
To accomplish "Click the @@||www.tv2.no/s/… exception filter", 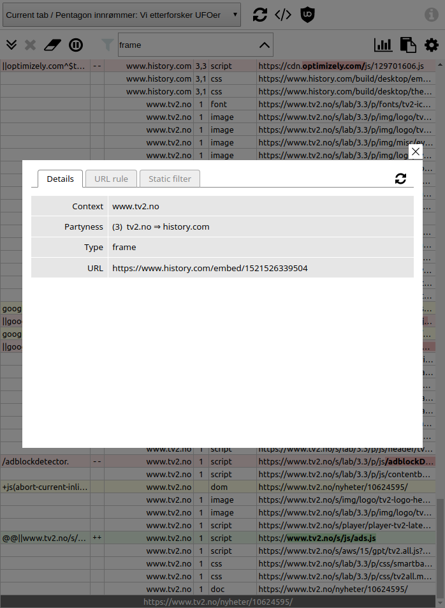I will [x=45, y=538].
